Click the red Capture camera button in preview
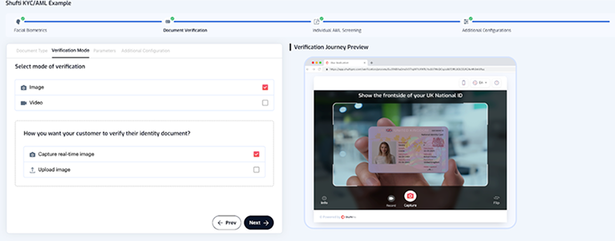Image resolution: width=615 pixels, height=241 pixels. 410,196
